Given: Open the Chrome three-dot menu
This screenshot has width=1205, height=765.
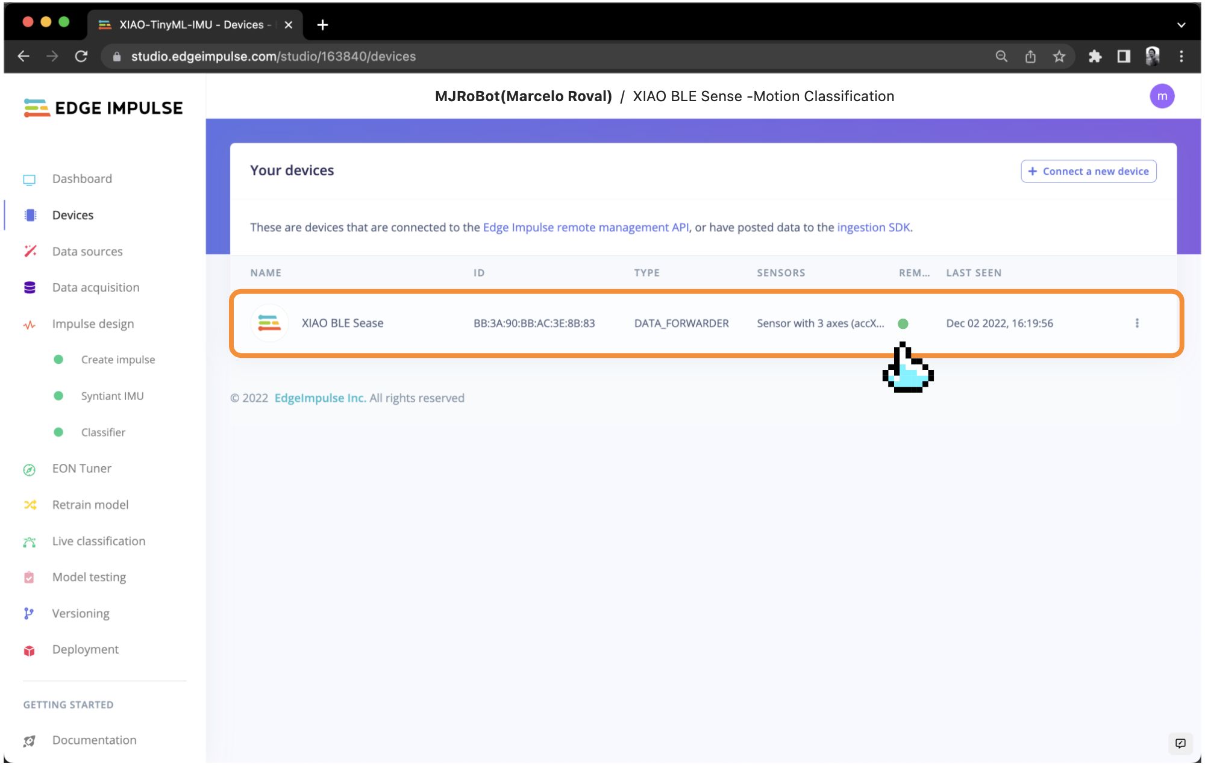Looking at the screenshot, I should 1181,56.
